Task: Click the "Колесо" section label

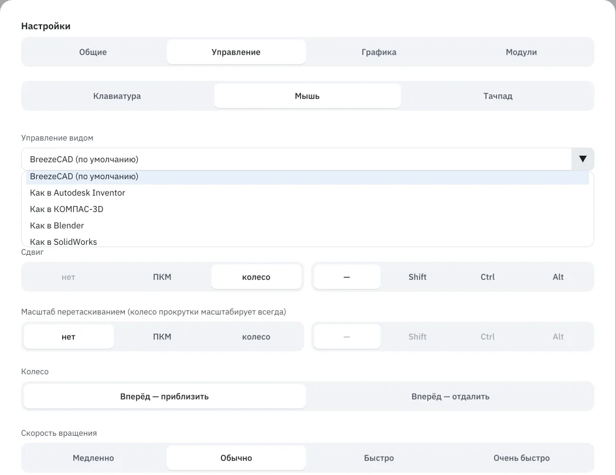Action: (x=35, y=371)
